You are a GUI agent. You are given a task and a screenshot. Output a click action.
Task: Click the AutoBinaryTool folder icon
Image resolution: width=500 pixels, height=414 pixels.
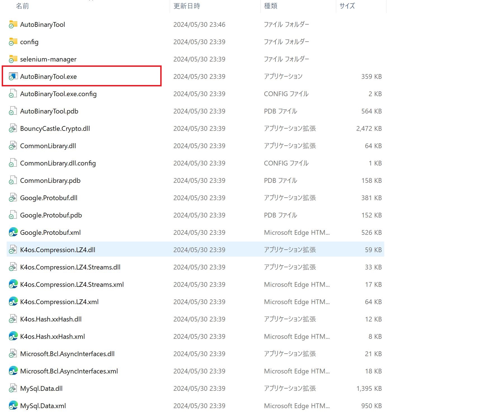pos(13,24)
